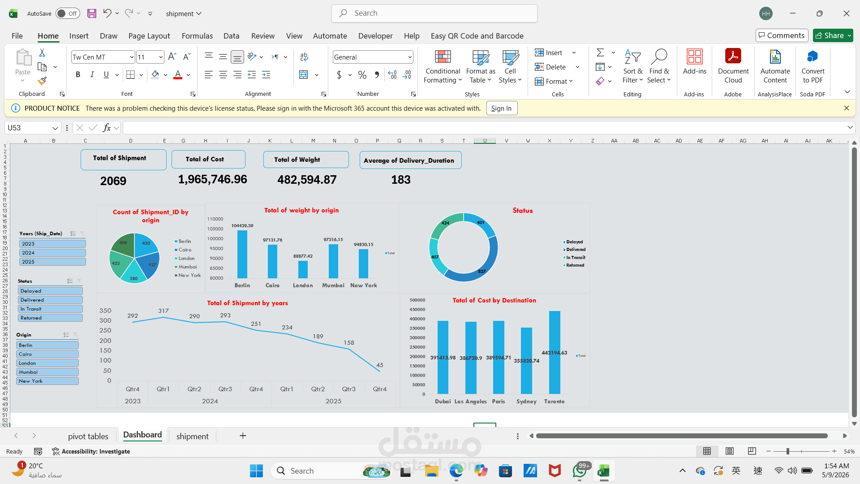
Task: Dismiss the Product Notice bar
Action: point(846,108)
